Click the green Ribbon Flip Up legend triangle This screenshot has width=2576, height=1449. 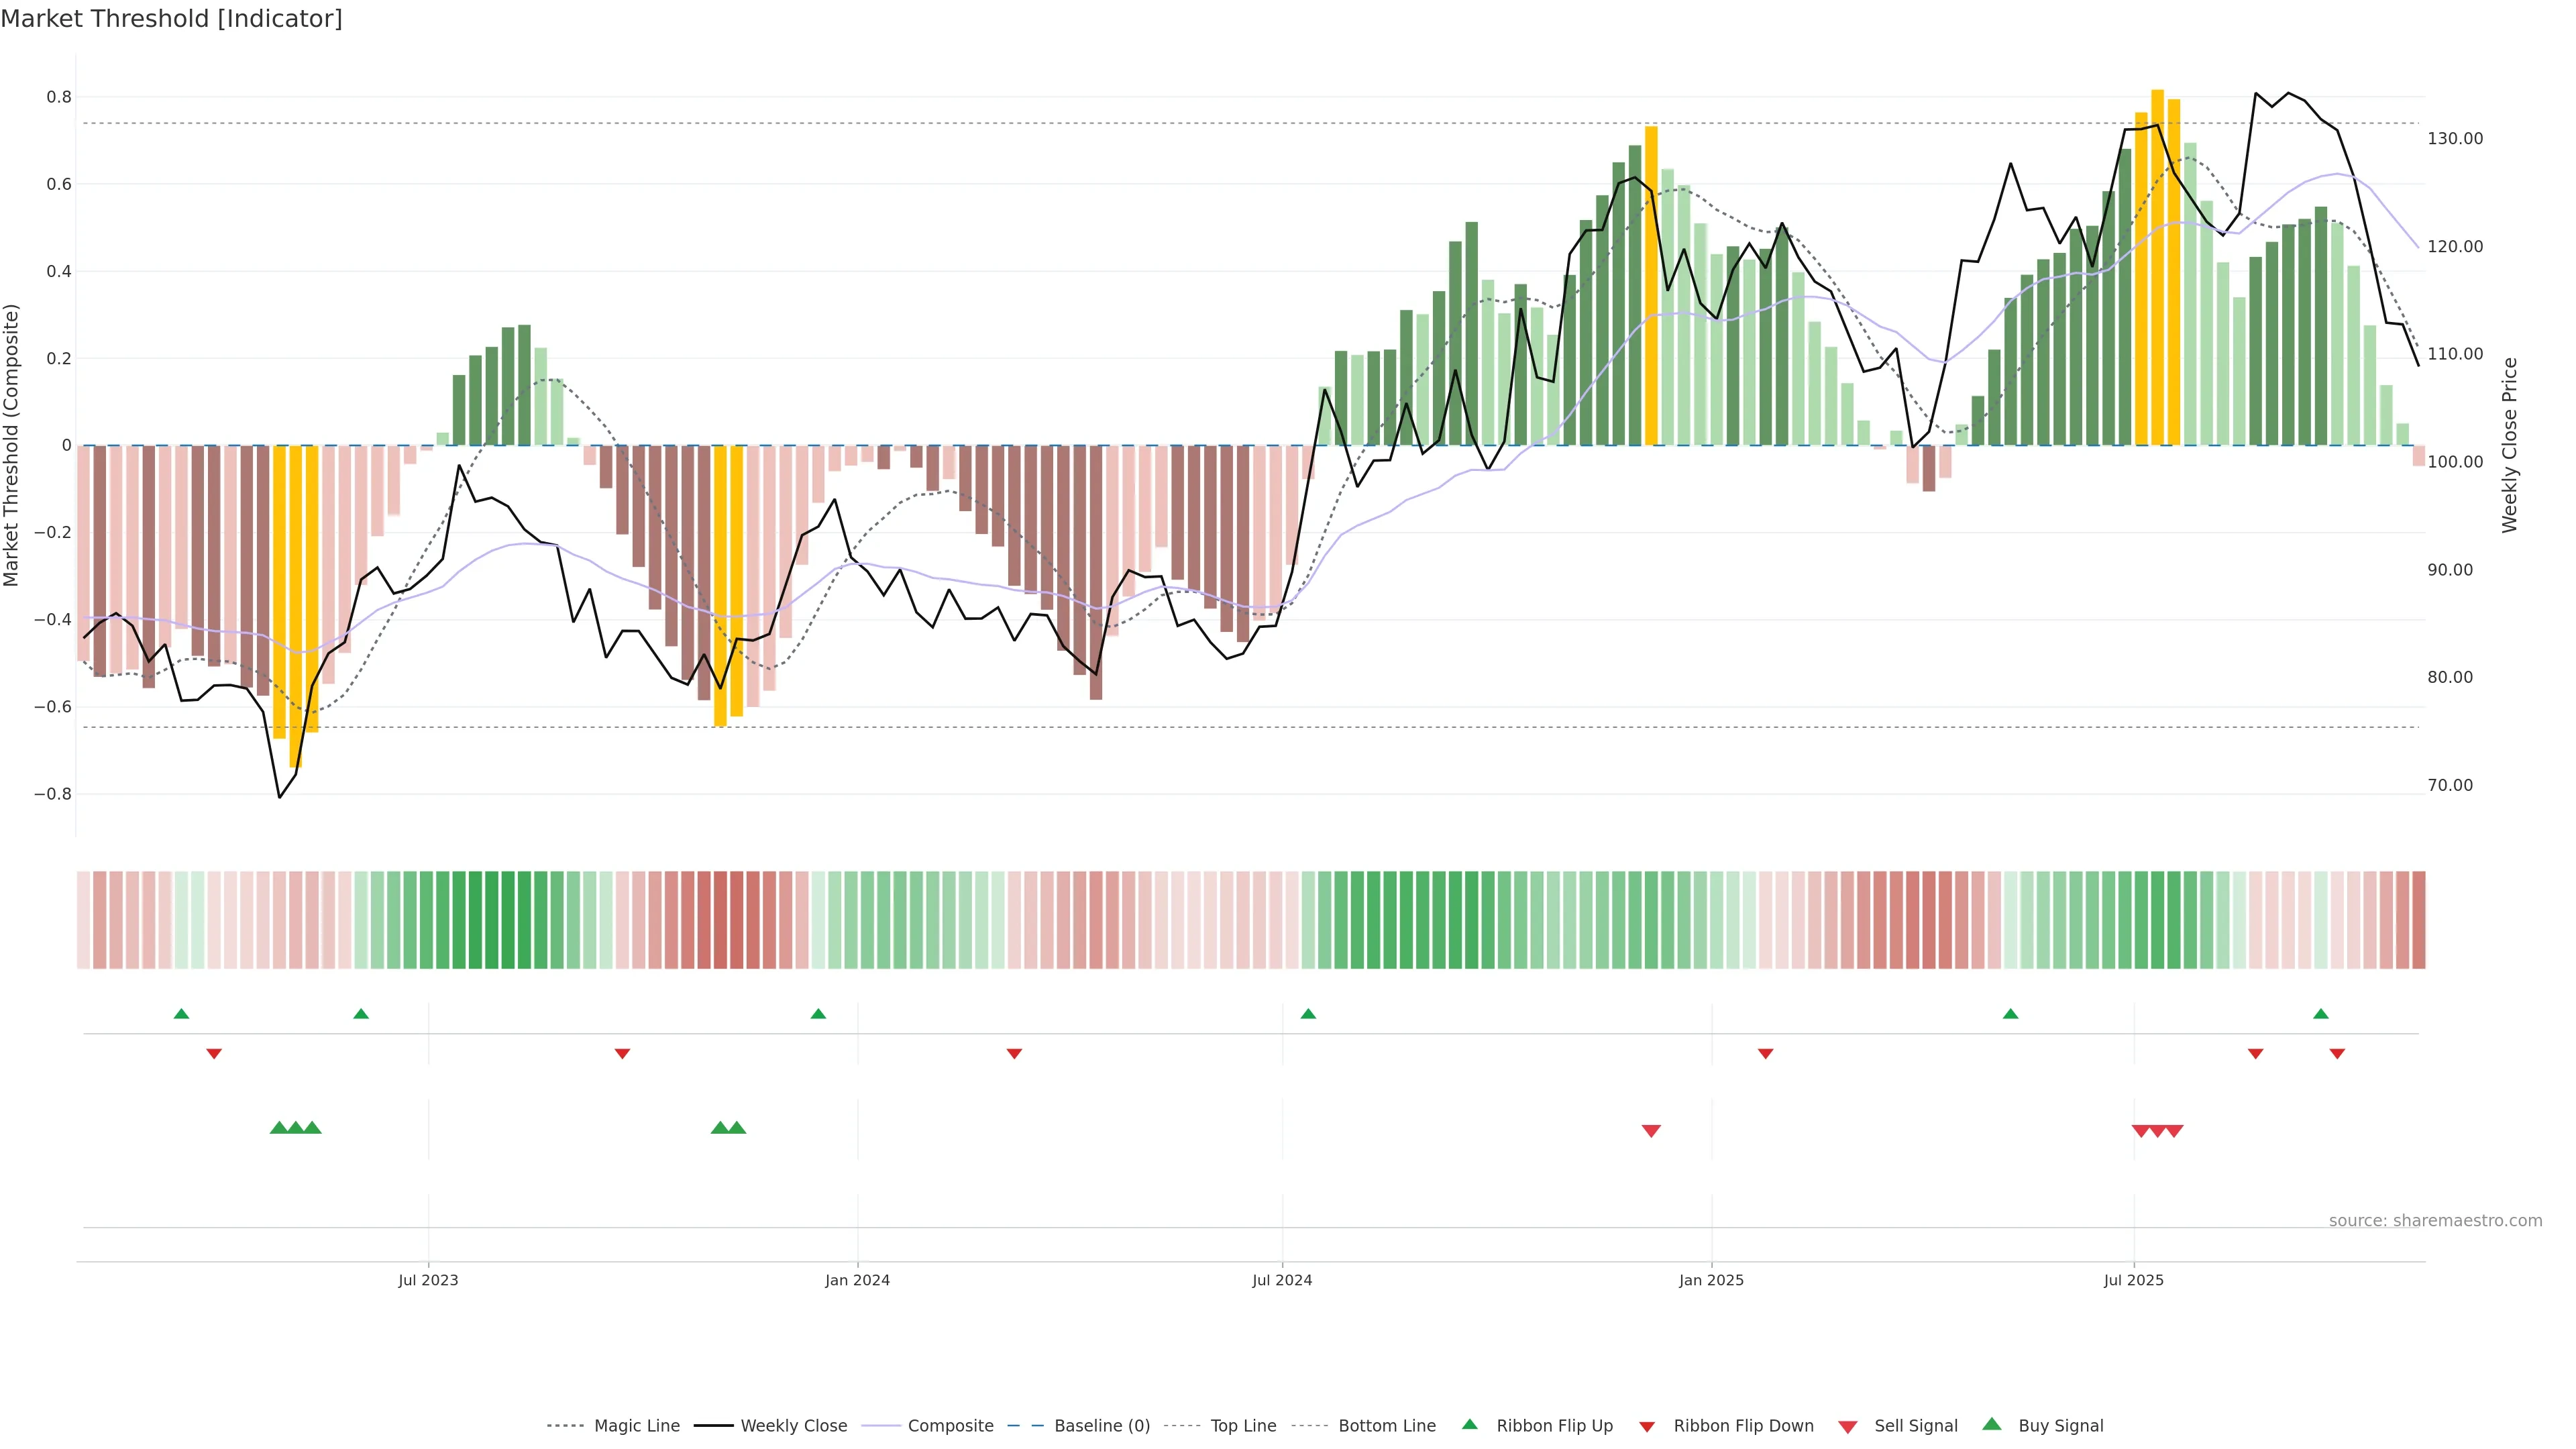(1469, 1424)
